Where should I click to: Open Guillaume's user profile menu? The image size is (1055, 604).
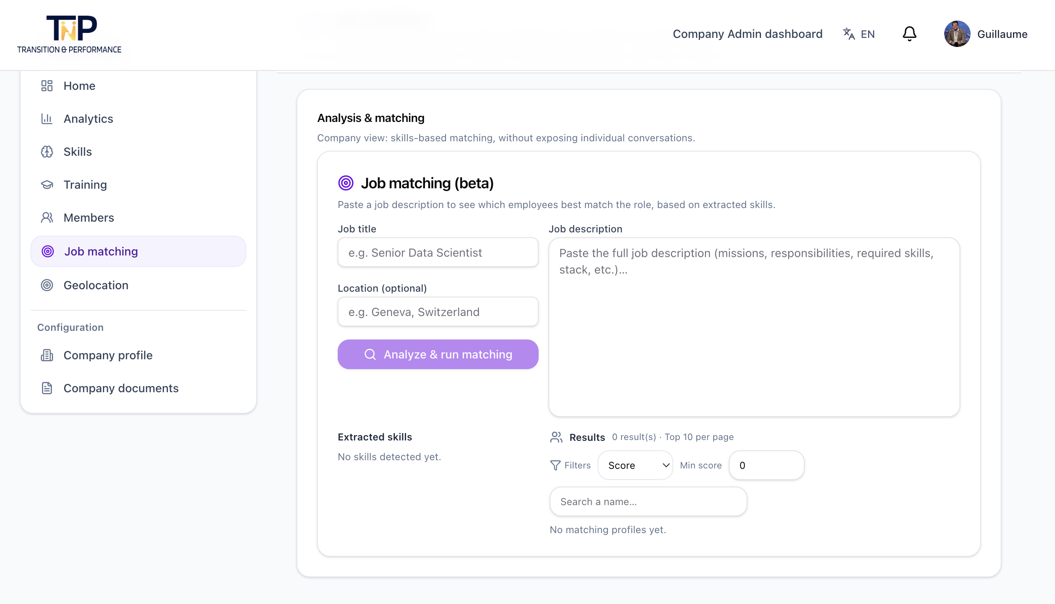[x=985, y=34]
